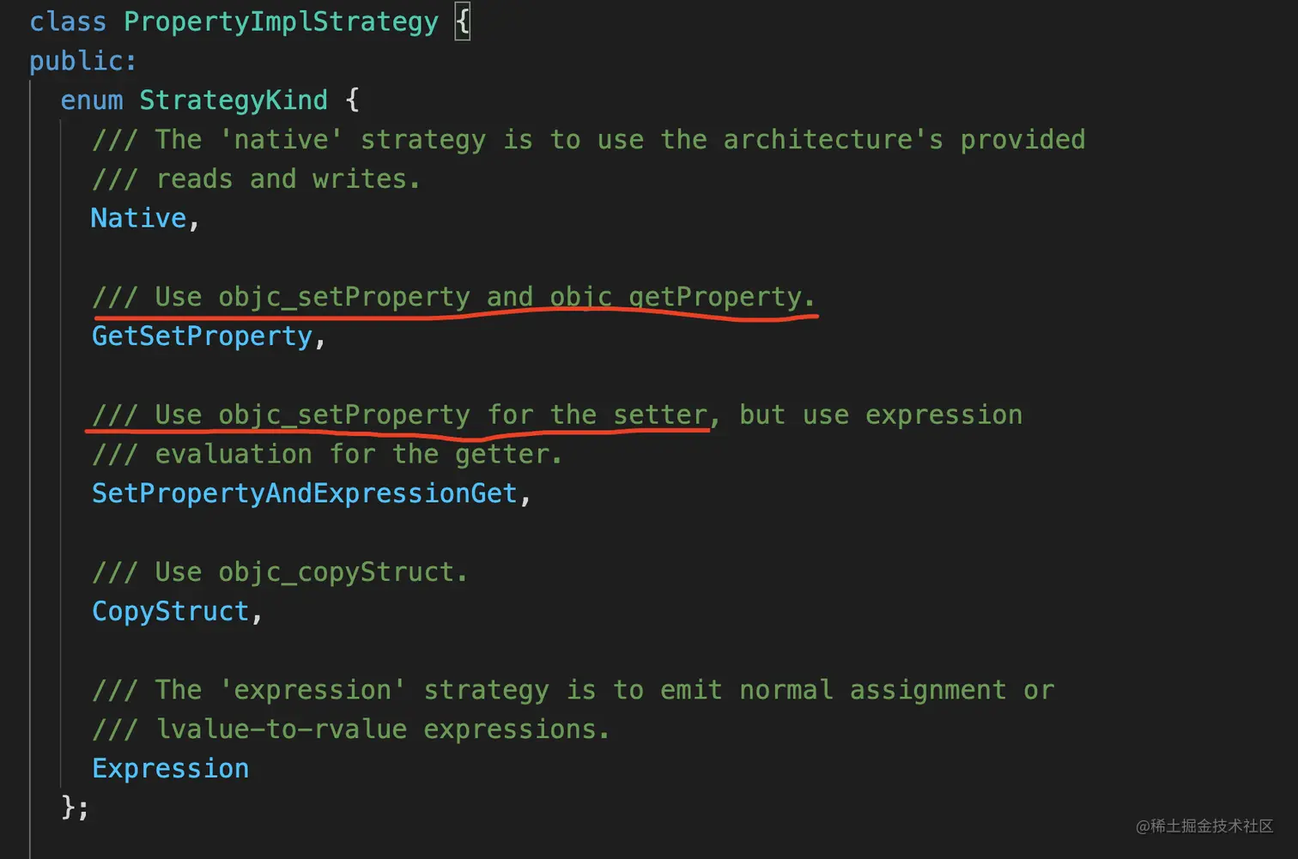Click the opening brace after PropertyImplStrategy
The width and height of the screenshot is (1298, 859).
tap(463, 21)
